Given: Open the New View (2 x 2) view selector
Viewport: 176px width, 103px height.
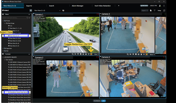Looking at the screenshot, I should [47, 10].
